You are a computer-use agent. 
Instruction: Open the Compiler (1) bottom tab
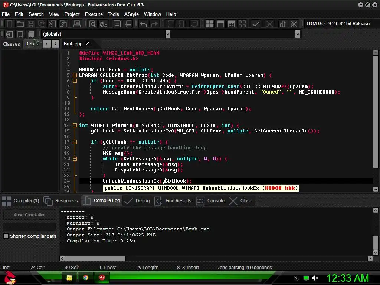pyautogui.click(x=21, y=201)
